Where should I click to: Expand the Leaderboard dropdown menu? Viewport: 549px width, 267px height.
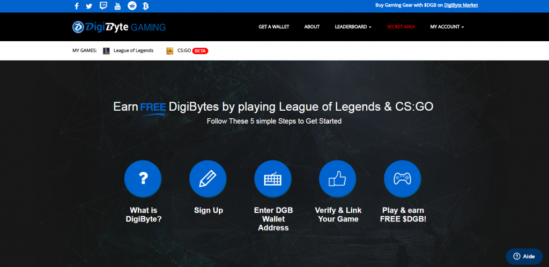click(x=353, y=27)
